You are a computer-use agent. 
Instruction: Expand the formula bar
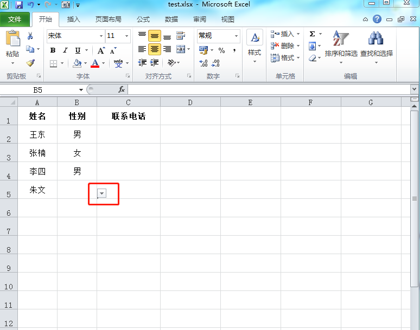coord(415,89)
